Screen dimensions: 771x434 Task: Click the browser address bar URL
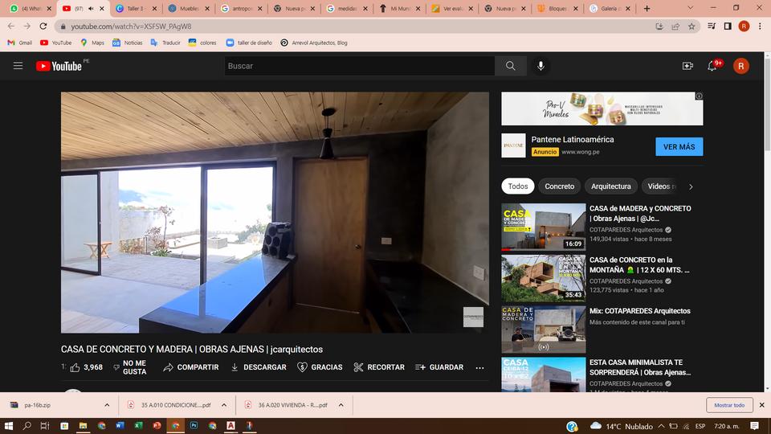131,26
